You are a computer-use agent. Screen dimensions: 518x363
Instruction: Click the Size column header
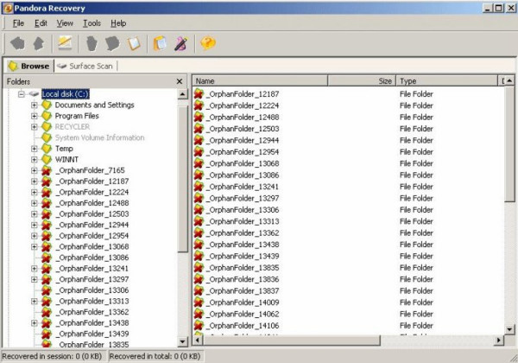[361, 80]
